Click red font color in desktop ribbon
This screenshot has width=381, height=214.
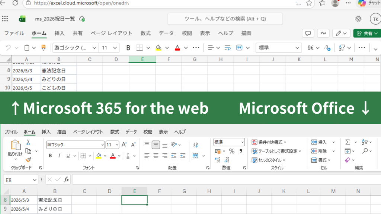click(x=113, y=156)
